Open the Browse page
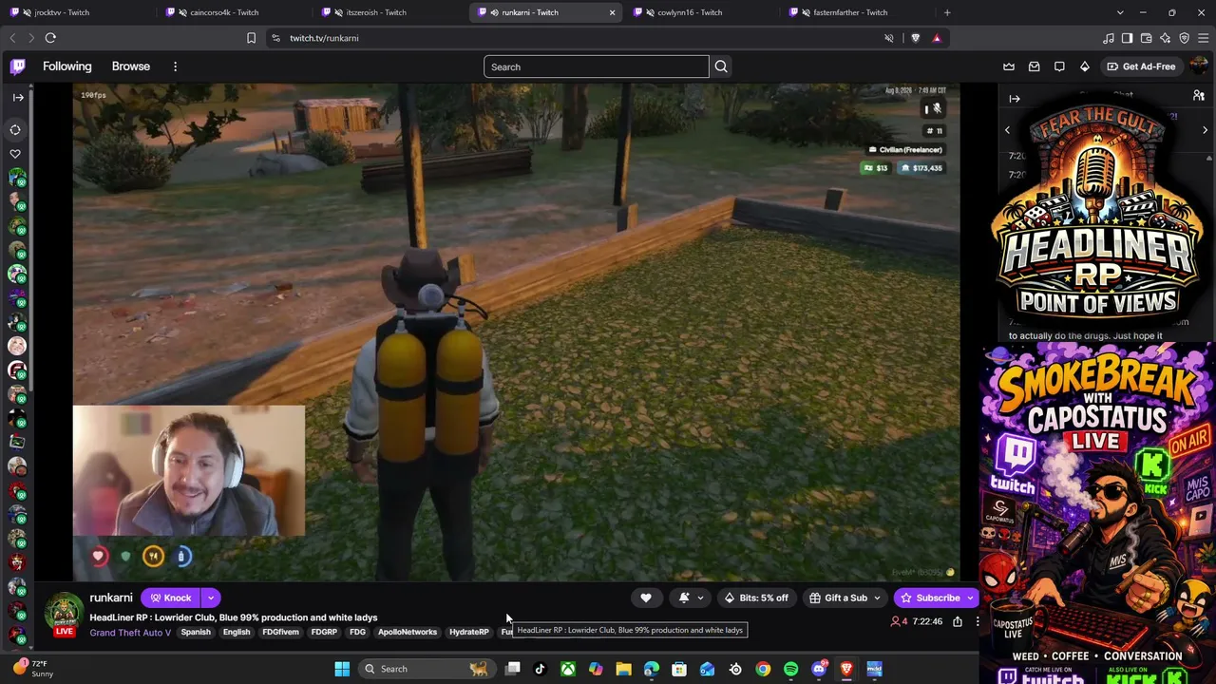This screenshot has height=684, width=1216. click(131, 66)
